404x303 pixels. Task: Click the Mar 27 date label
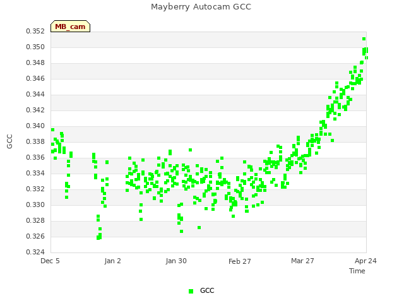pos(302,261)
